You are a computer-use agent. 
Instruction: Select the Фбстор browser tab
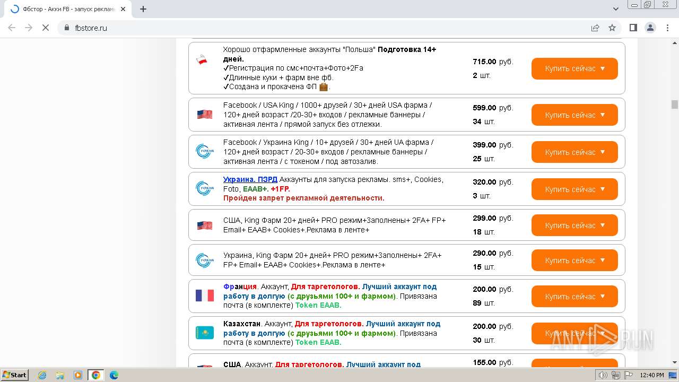(68, 9)
